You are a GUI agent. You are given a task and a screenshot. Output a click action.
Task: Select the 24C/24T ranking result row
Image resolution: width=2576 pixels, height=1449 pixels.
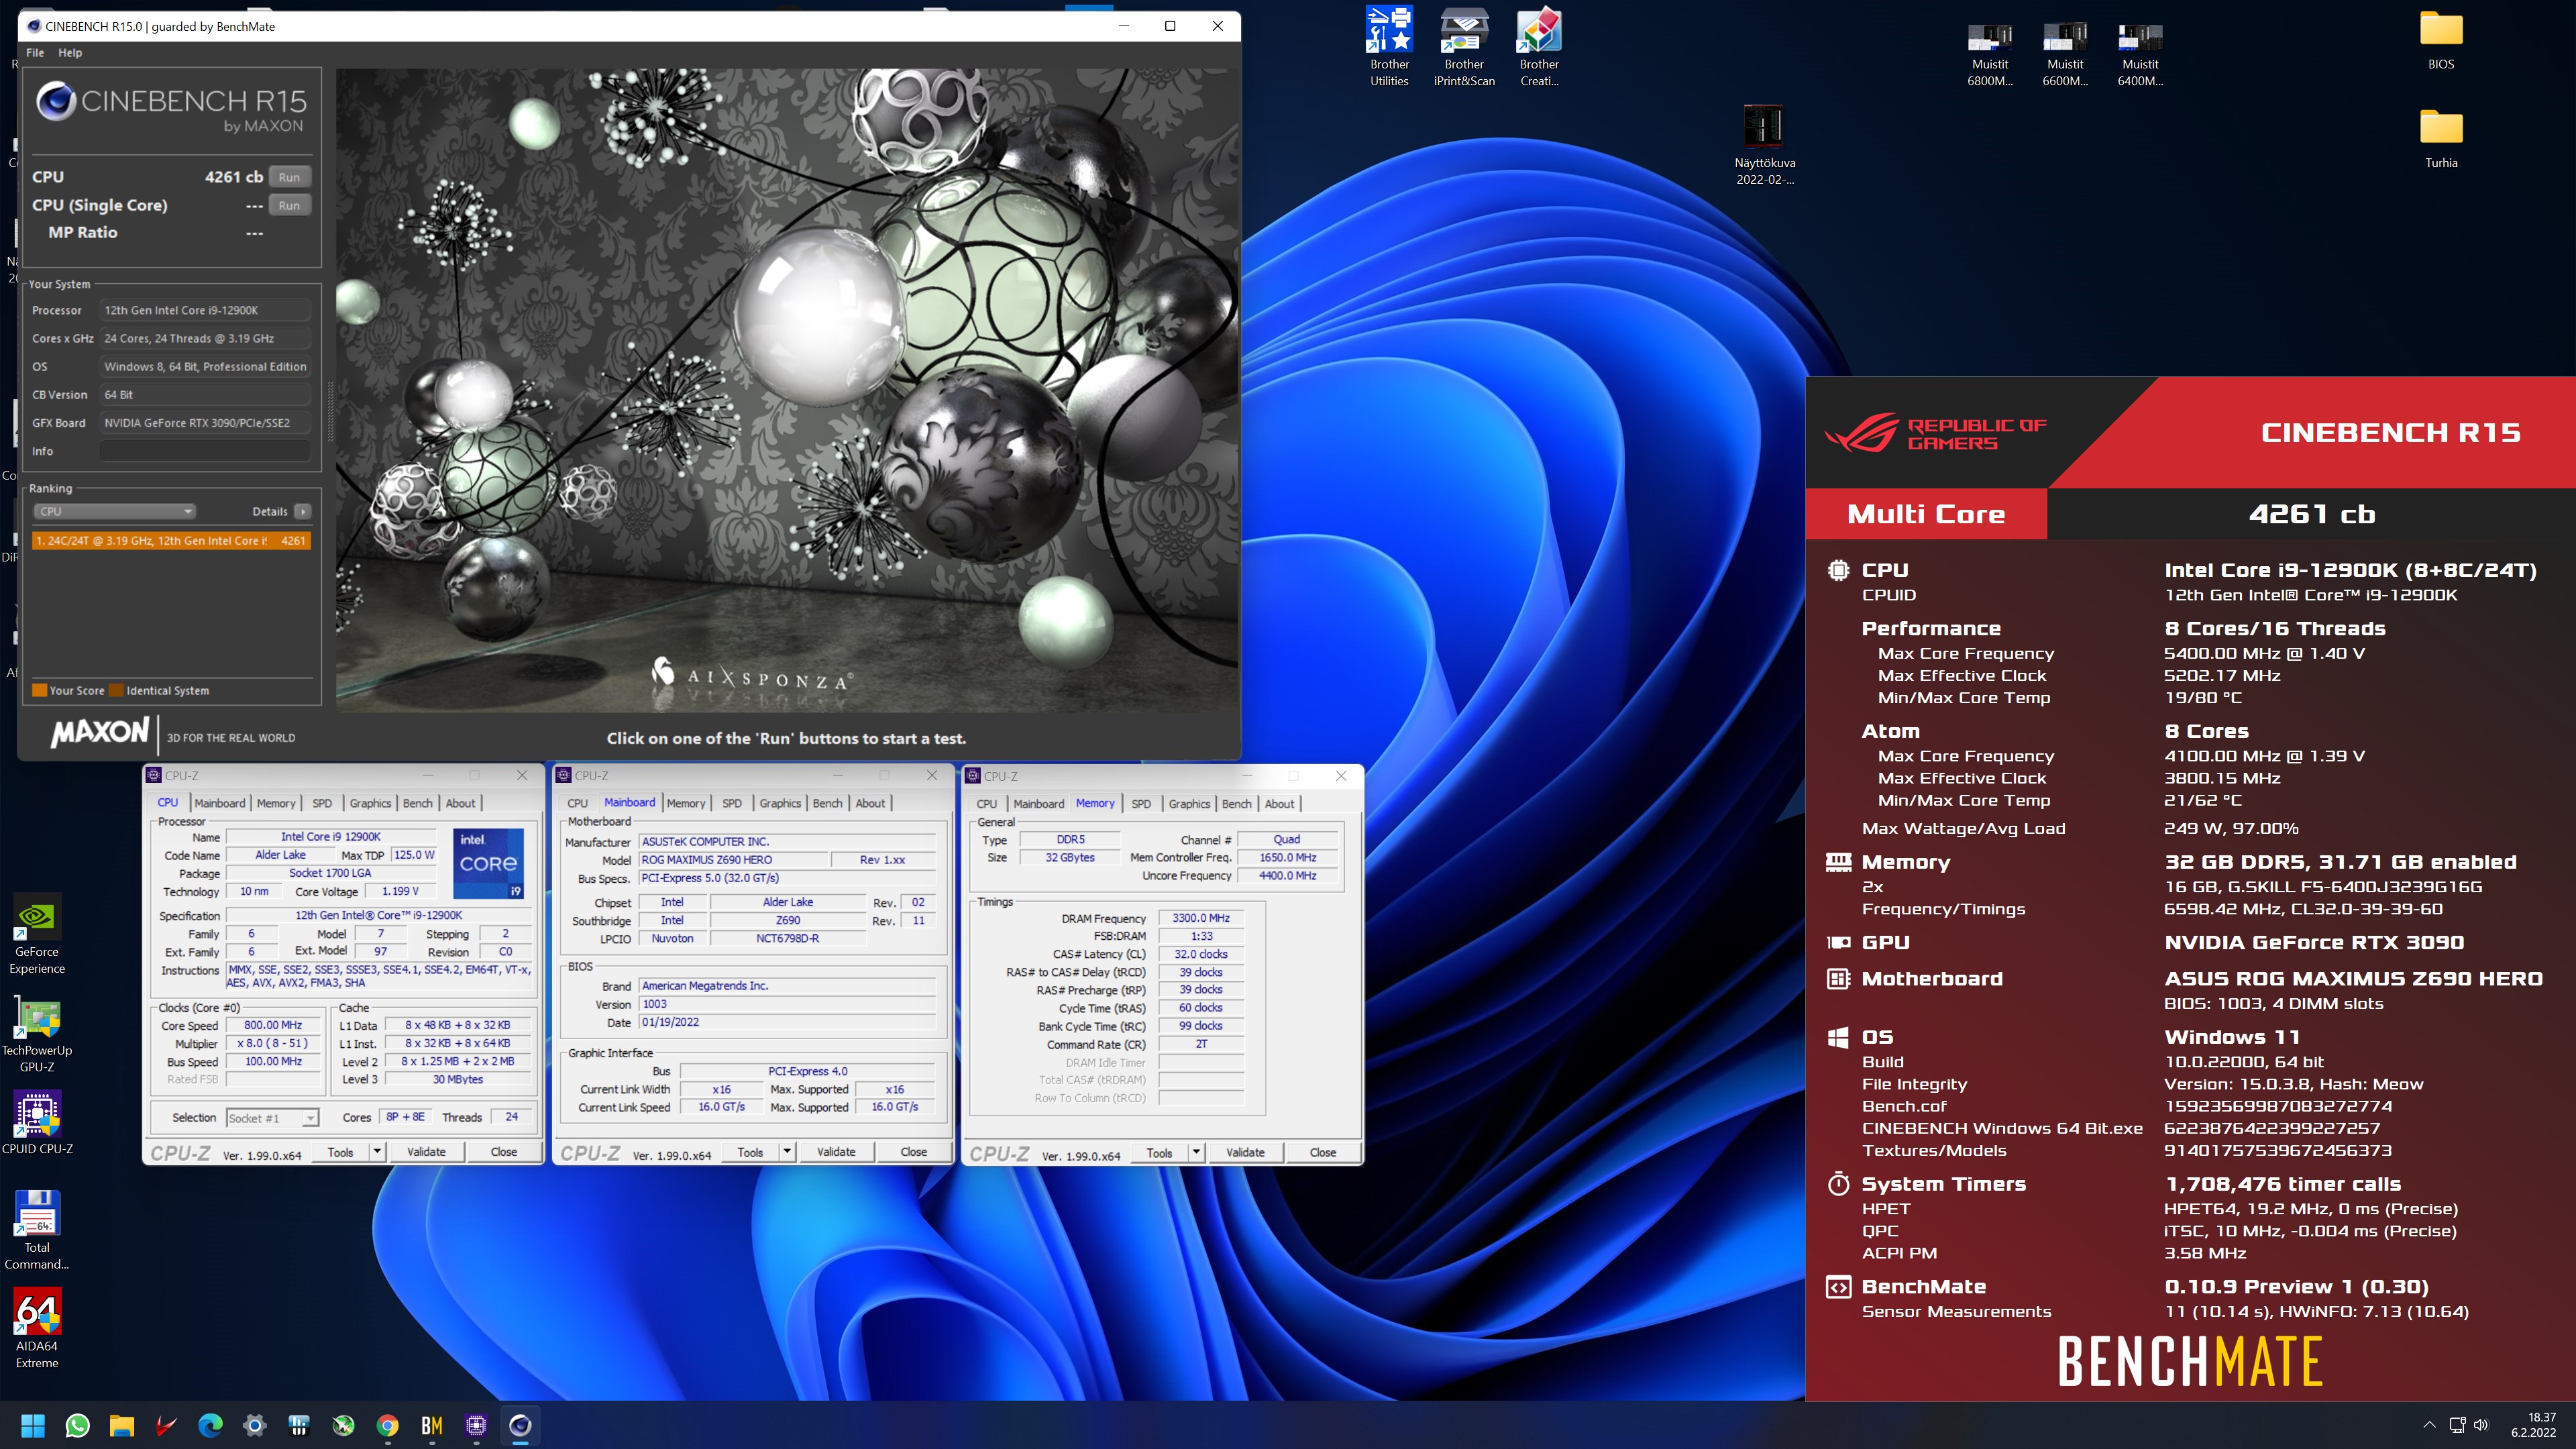click(171, 541)
